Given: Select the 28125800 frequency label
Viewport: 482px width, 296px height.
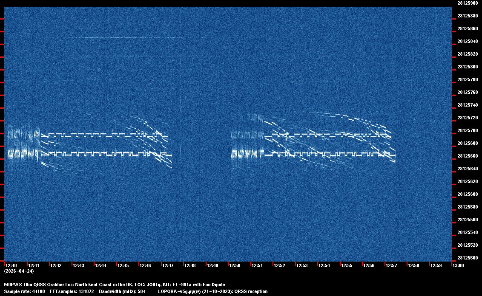Looking at the screenshot, I should click(x=467, y=67).
